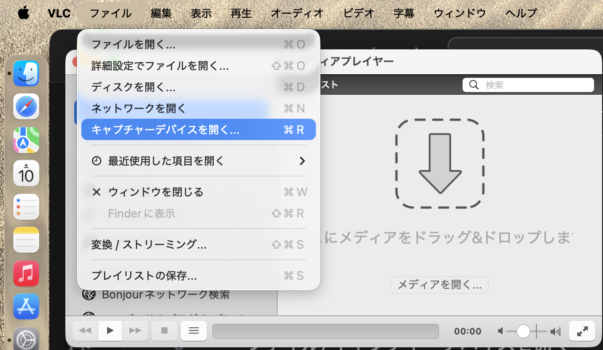Toggle fullscreen with the expand arrows icon
Screen dimensions: 603x350
pos(582,331)
